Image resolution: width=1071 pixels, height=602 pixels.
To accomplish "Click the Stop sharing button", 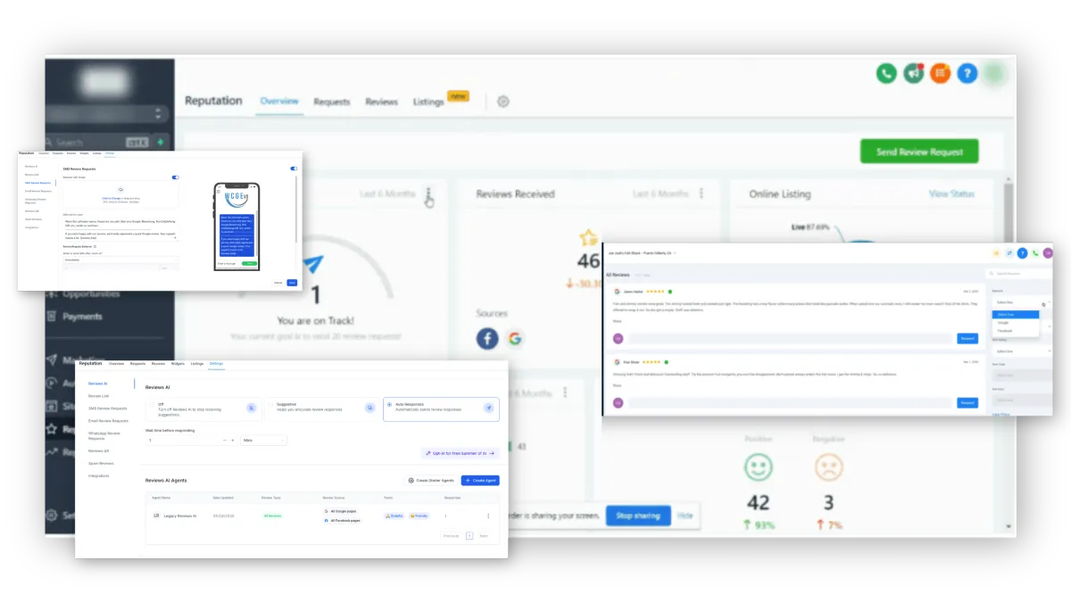I will [637, 515].
